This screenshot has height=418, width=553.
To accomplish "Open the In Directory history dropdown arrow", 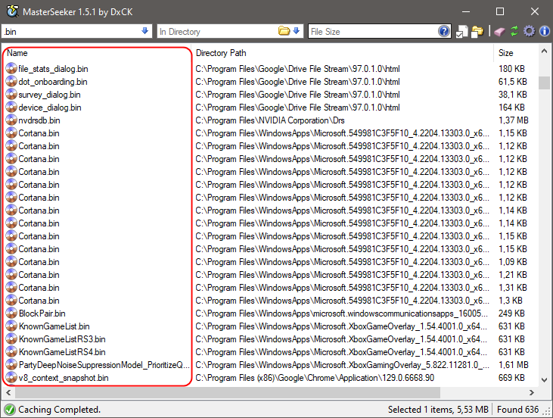I will pyautogui.click(x=297, y=31).
